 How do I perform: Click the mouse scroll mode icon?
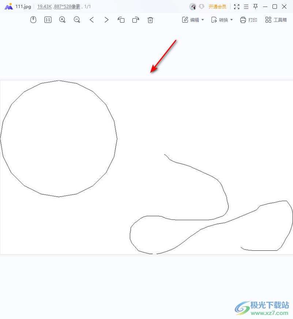pyautogui.click(x=33, y=20)
